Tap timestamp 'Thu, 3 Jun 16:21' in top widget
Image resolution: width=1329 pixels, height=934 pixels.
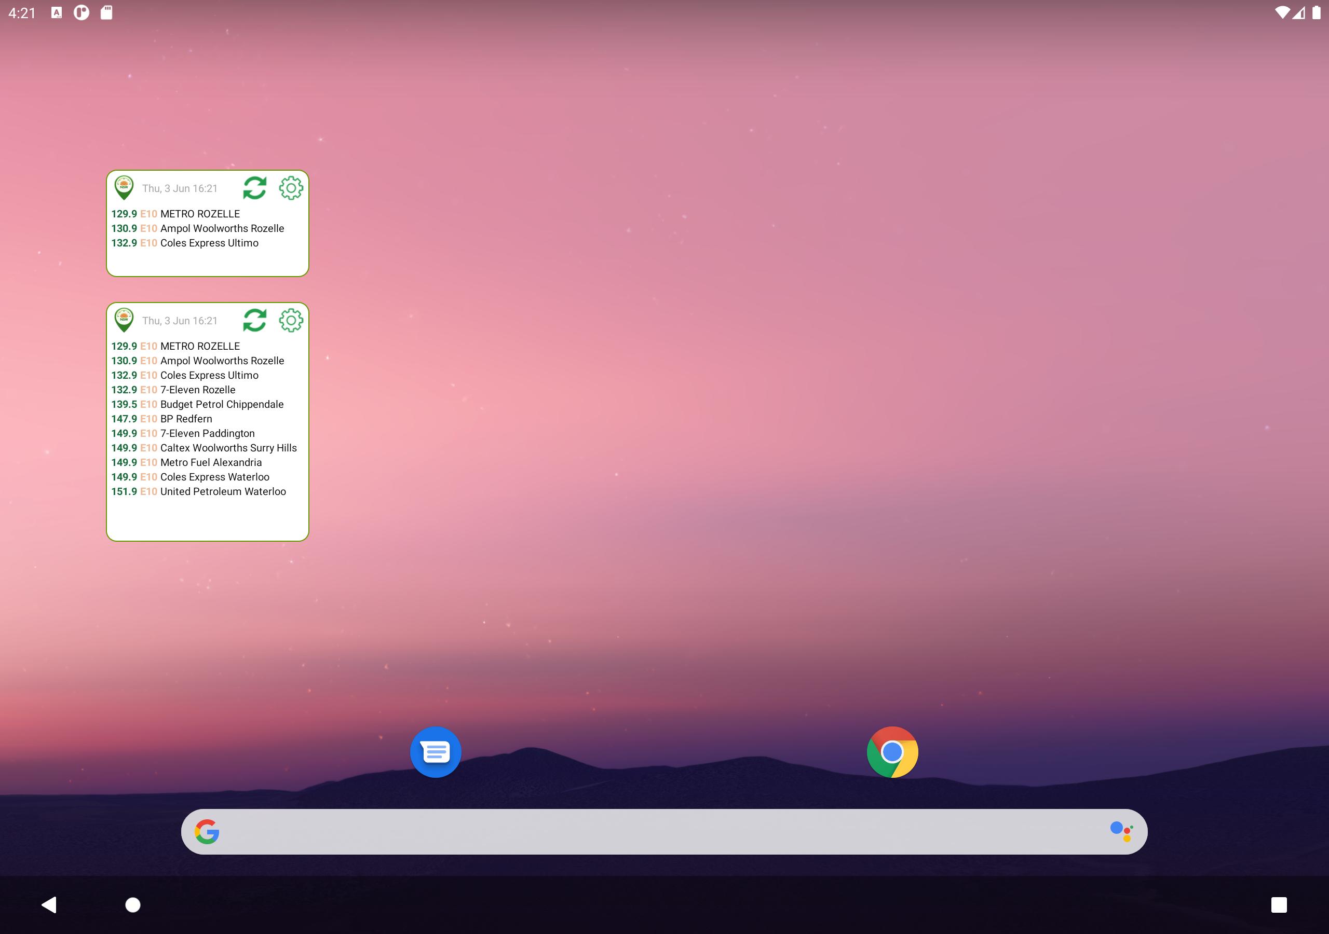(180, 189)
